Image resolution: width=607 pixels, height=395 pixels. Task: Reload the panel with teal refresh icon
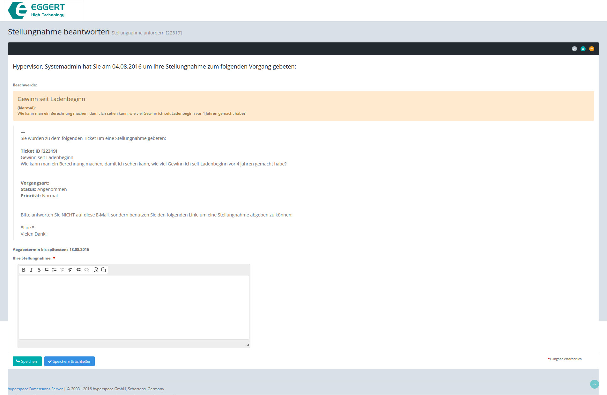[583, 49]
